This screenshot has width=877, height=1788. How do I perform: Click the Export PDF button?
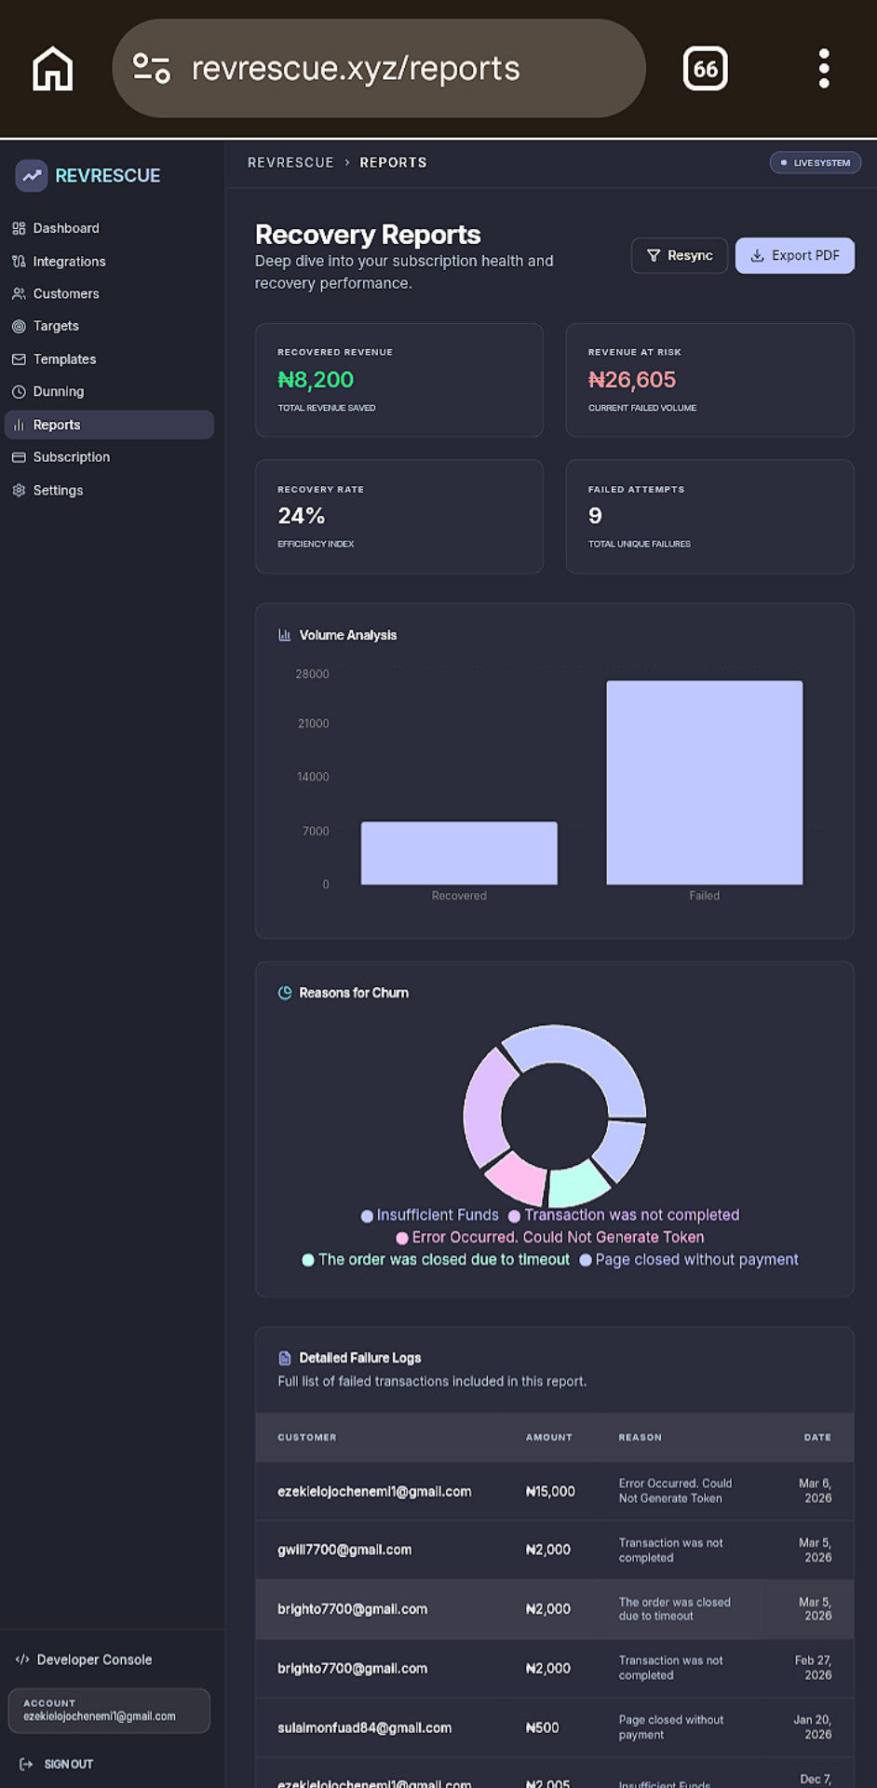click(x=795, y=255)
